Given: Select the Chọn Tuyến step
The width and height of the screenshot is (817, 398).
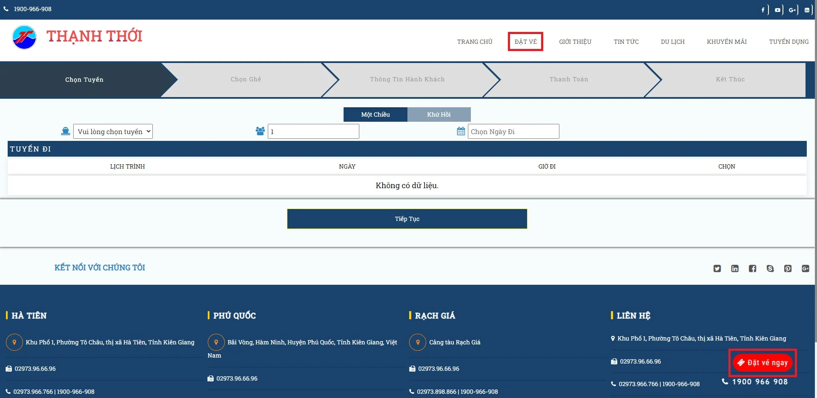Looking at the screenshot, I should 84,80.
